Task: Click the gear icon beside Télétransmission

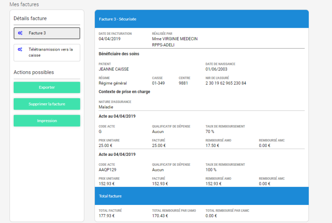Action: [x=20, y=49]
